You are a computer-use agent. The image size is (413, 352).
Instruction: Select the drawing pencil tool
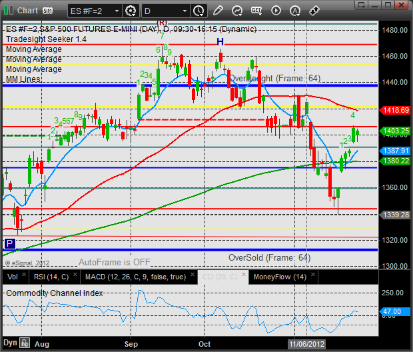click(218, 11)
